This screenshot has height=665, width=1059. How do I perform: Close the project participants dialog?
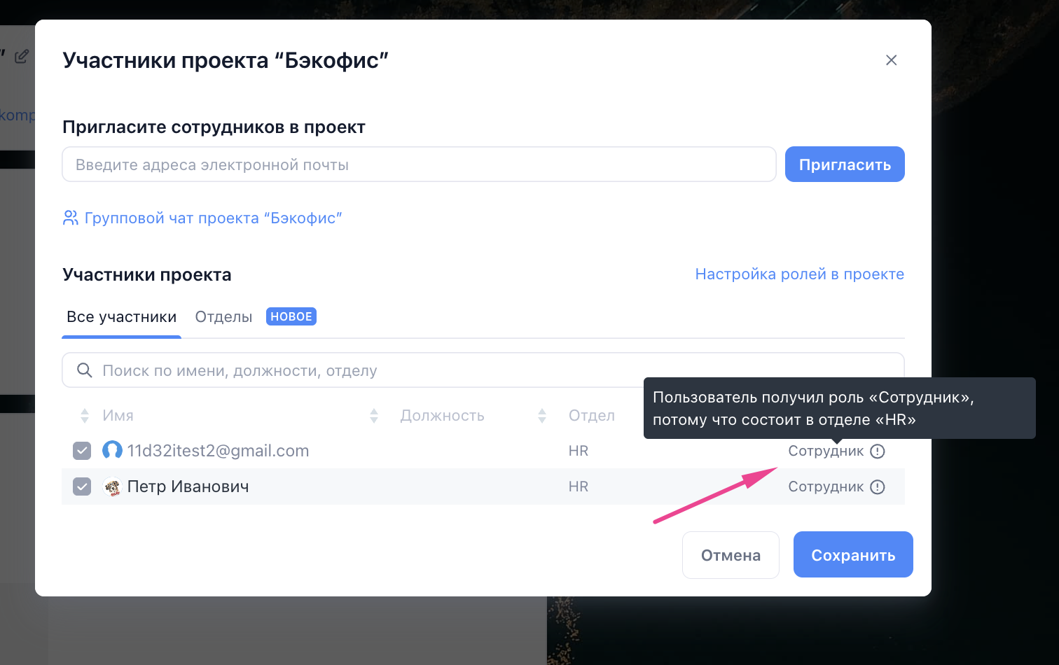(x=891, y=60)
